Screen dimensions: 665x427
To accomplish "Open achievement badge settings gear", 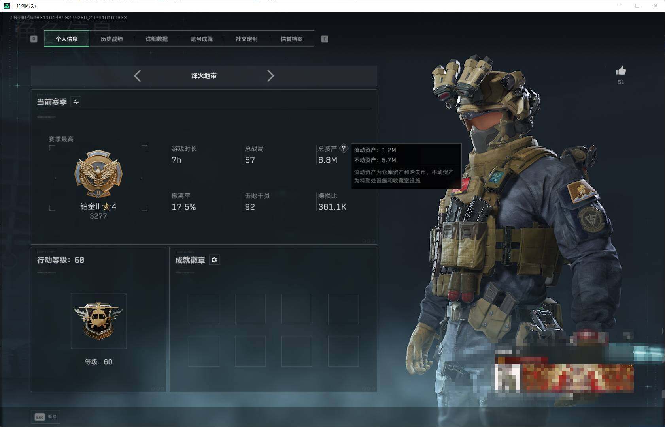I will click(x=214, y=260).
